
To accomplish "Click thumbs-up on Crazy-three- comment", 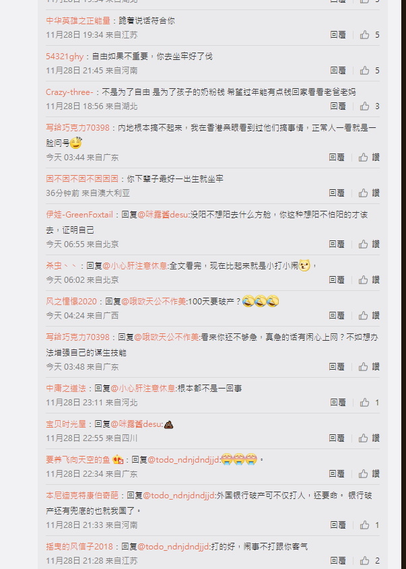I will (x=364, y=106).
